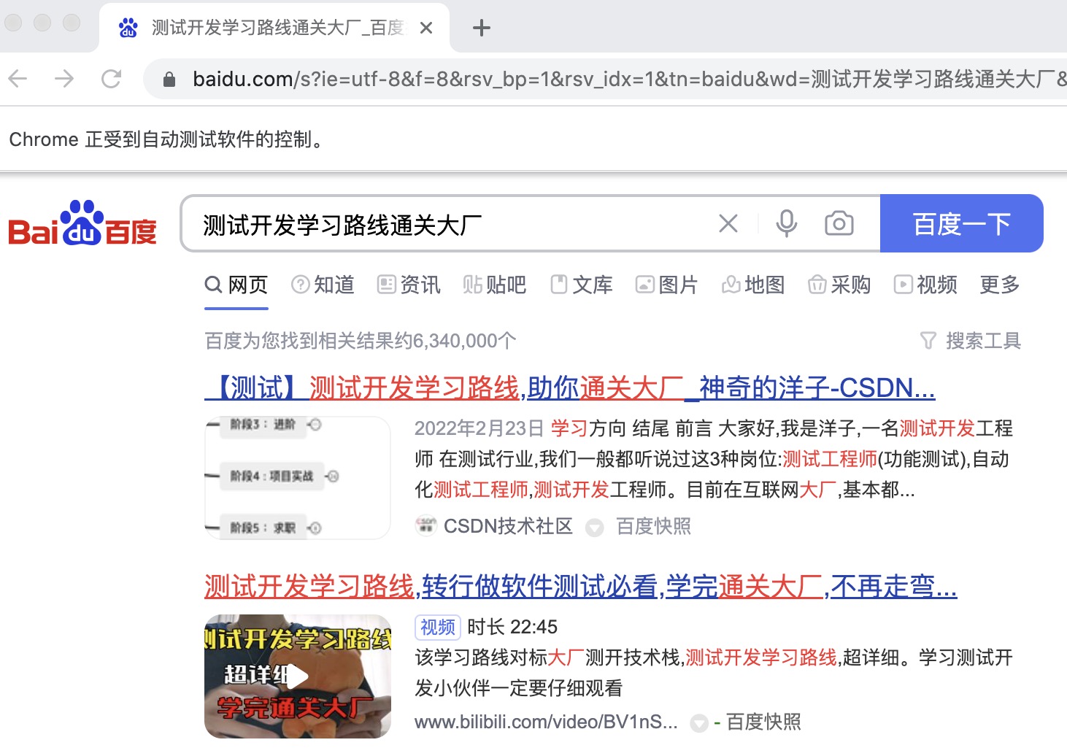
Task: Open 百度快照 for the CSDN result
Action: [x=653, y=526]
